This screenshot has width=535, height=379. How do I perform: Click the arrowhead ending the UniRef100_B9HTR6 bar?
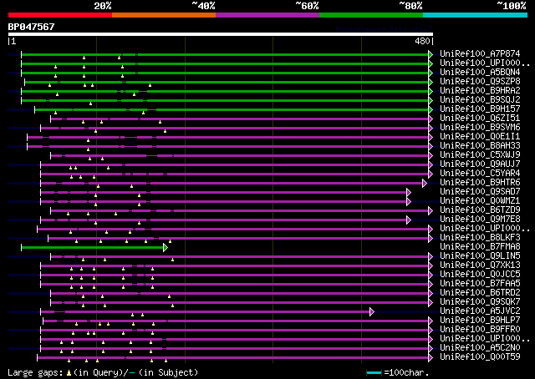(425, 183)
